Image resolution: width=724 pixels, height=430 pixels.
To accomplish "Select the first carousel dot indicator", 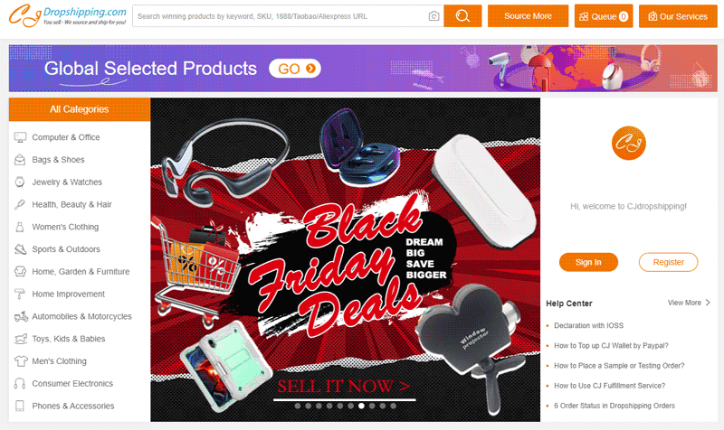I will (298, 406).
